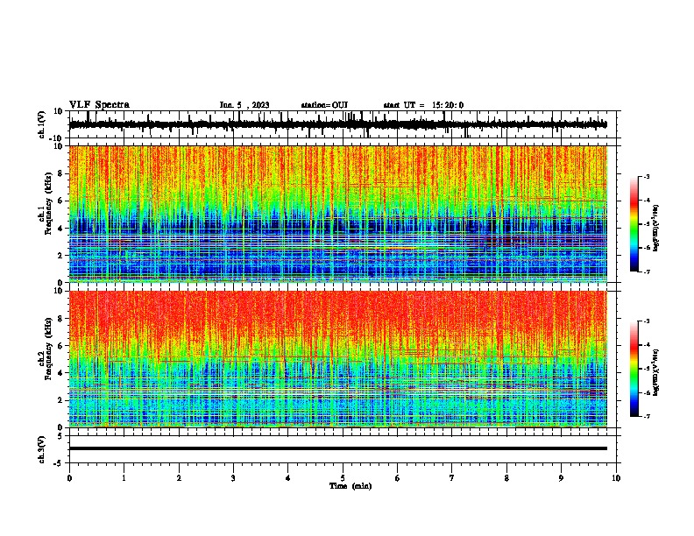Click the '-7' label on ch.2 colorbar
694x536 pixels.
[646, 417]
